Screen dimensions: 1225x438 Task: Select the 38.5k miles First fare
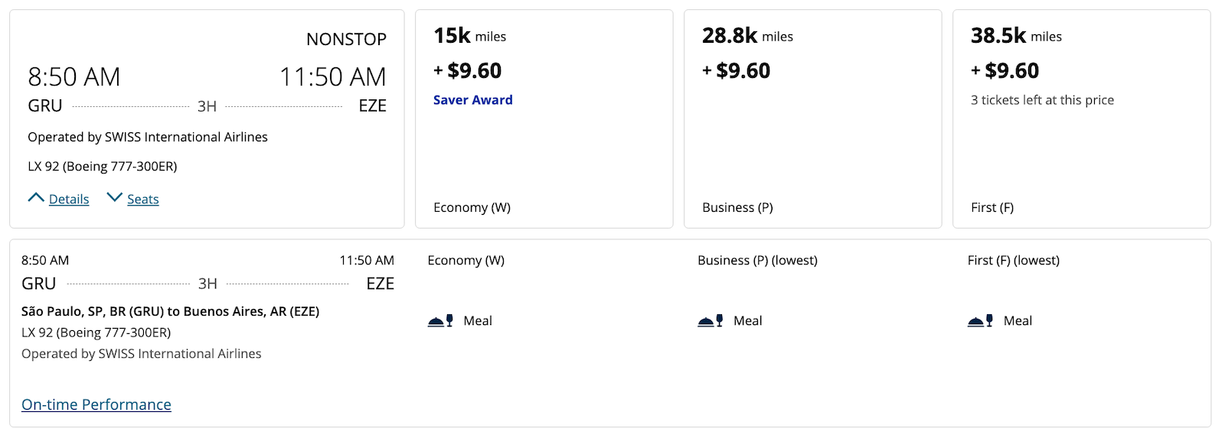point(1082,118)
